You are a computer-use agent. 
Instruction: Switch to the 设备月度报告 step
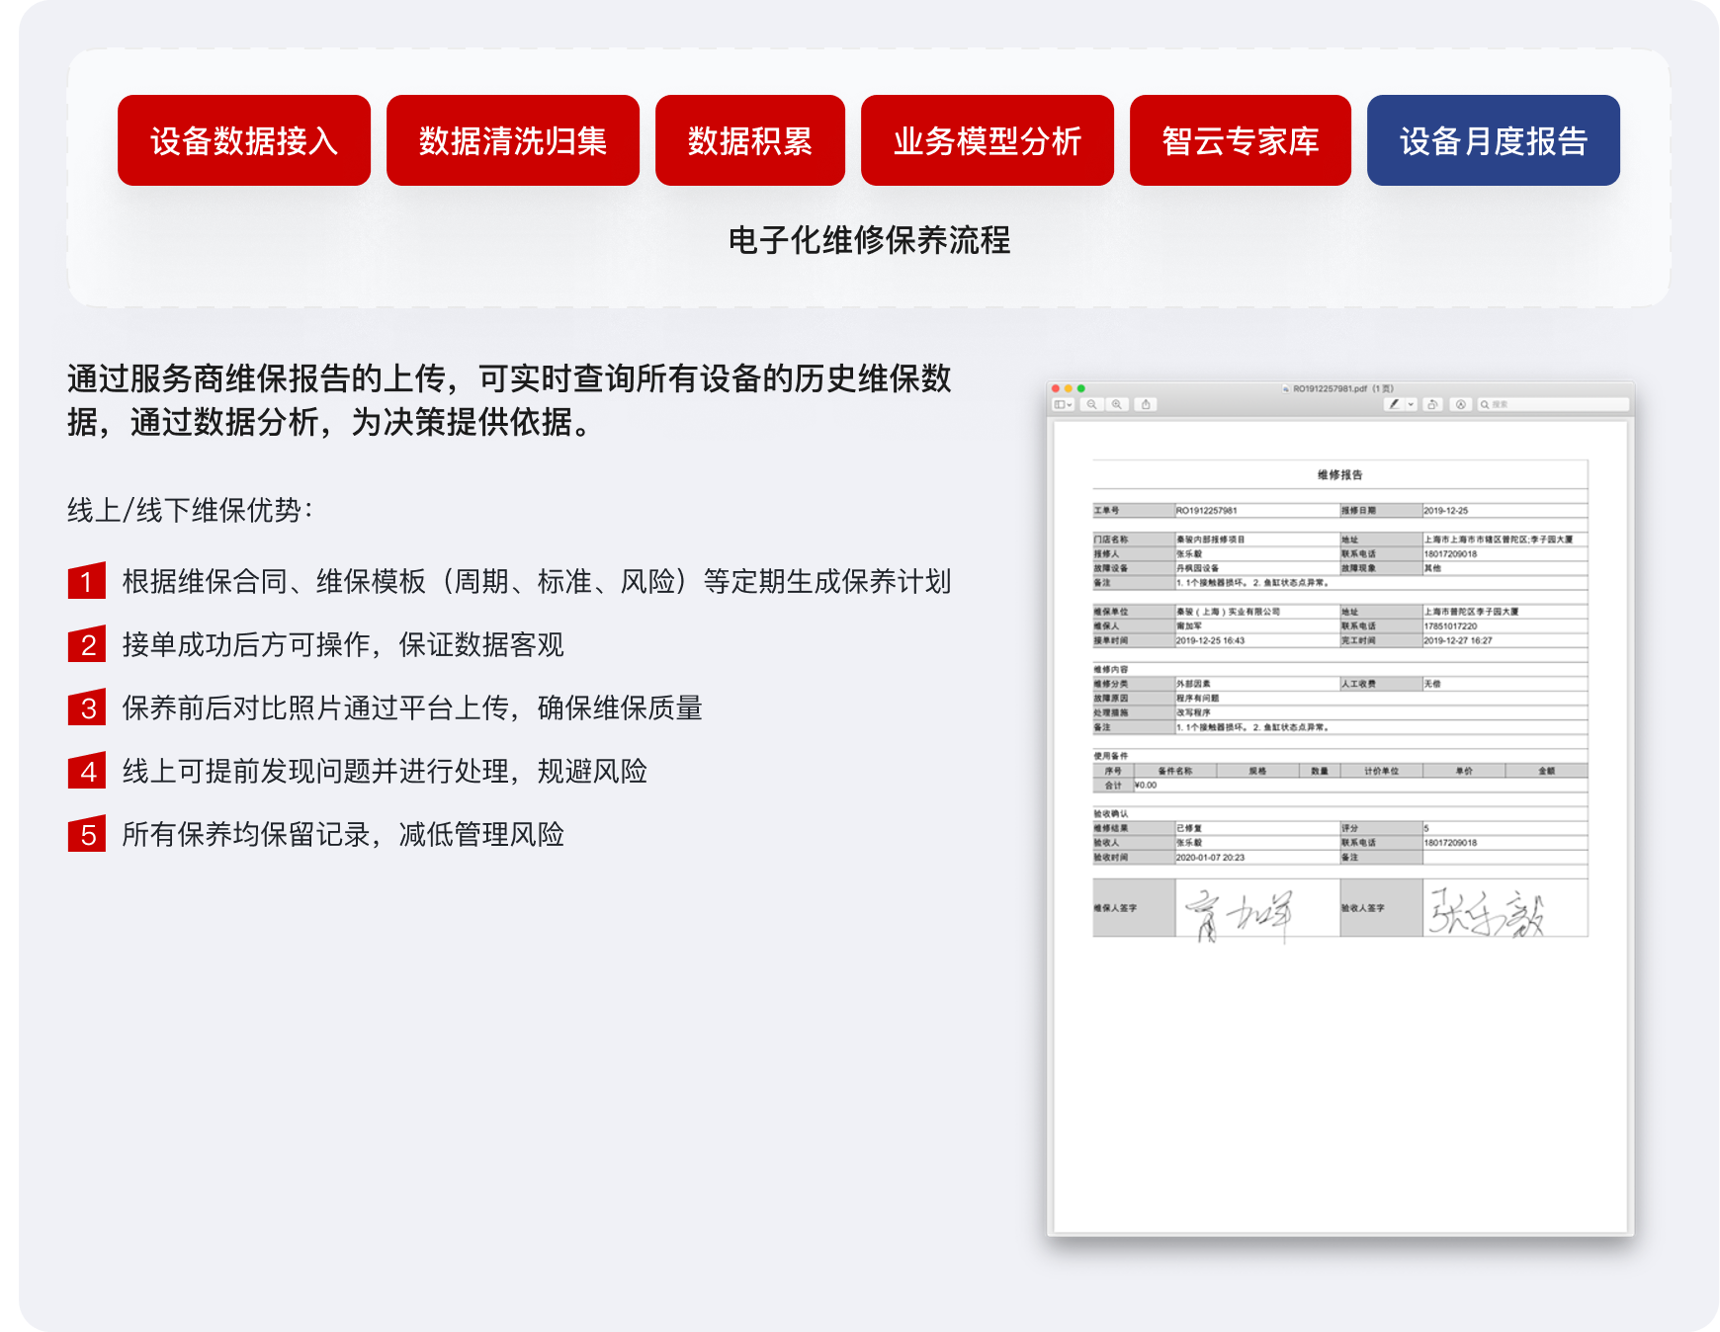click(x=1493, y=142)
